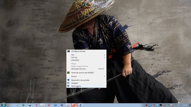Open the blue square taskbar icon
Screen dimensions: 191x107
56,105
